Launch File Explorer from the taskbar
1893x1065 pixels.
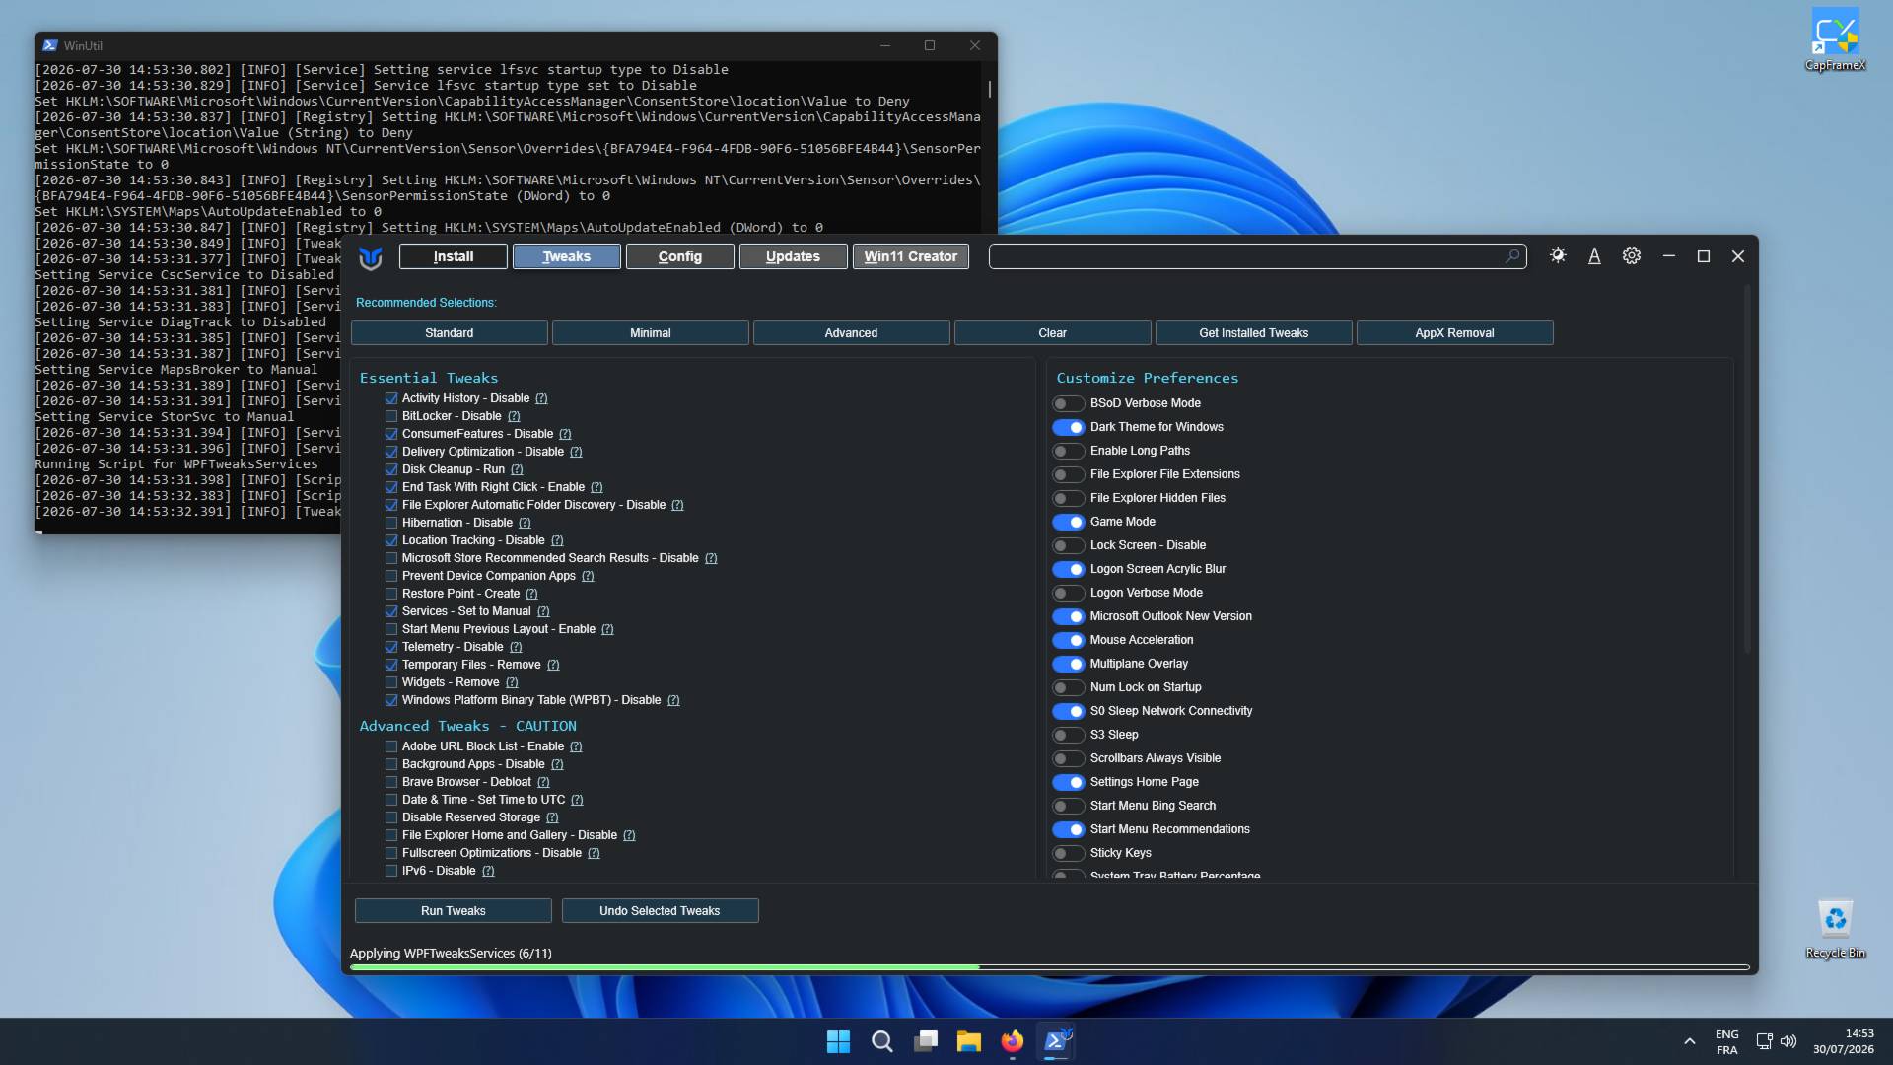pyautogui.click(x=968, y=1041)
